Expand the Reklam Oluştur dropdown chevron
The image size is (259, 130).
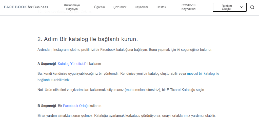(x=241, y=7)
